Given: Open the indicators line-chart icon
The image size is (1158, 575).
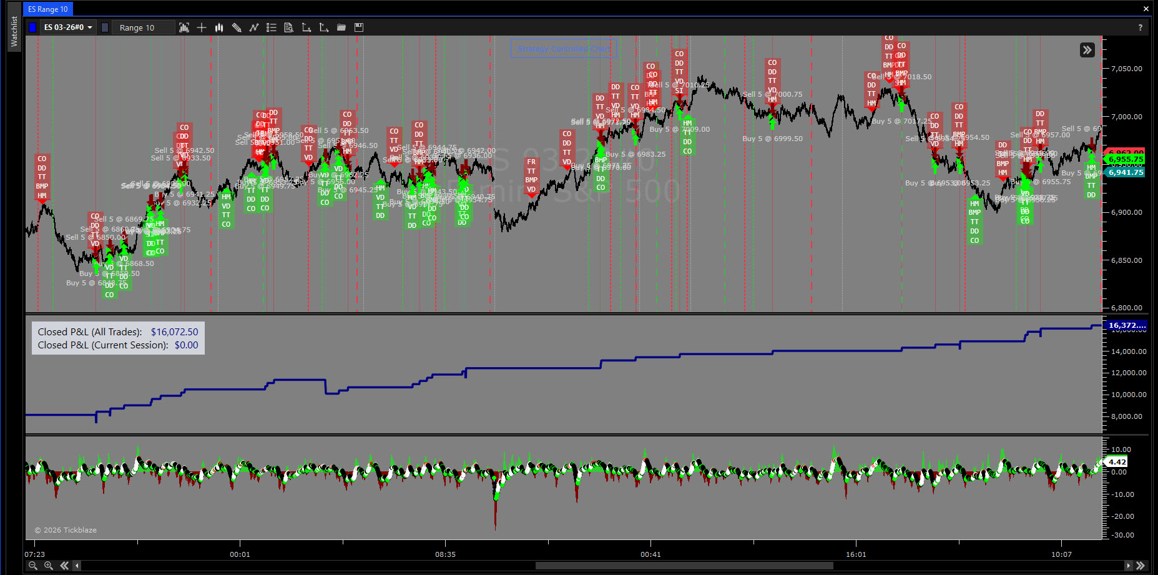Looking at the screenshot, I should point(254,27).
